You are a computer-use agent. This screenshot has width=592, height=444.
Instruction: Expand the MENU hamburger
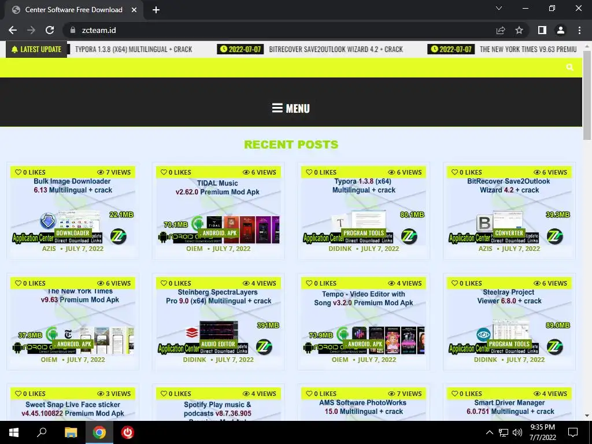(x=291, y=108)
